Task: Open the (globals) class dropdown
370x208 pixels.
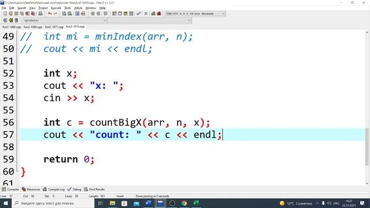Action: click(x=65, y=21)
